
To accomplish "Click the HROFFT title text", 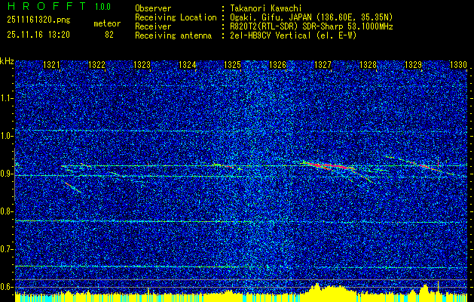I will point(47,6).
